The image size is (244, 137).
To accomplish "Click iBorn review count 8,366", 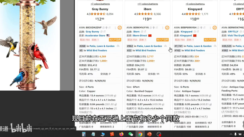I will 157,14.
